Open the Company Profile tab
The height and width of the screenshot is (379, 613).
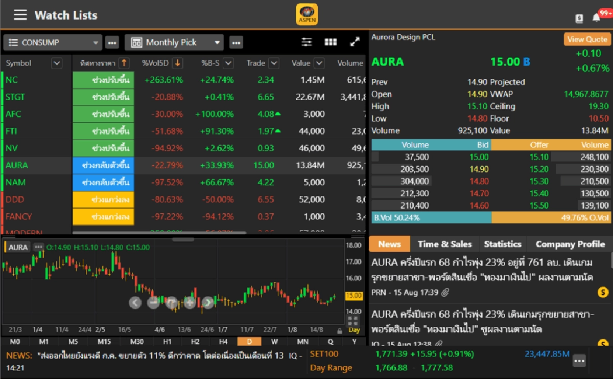(570, 244)
